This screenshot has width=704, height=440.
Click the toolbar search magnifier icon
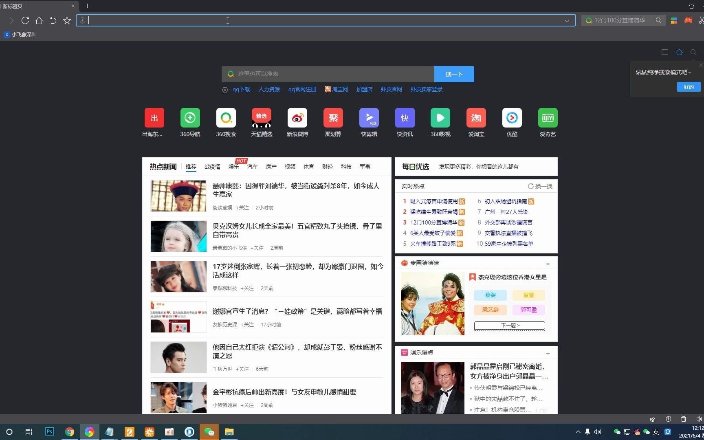(658, 20)
